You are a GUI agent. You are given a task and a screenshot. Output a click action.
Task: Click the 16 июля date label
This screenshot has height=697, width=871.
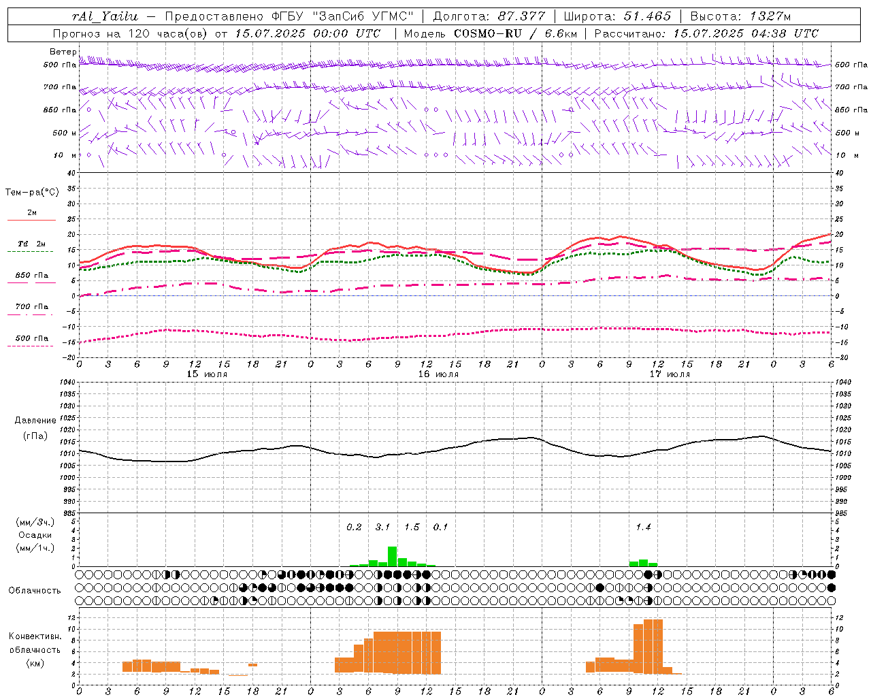pos(438,374)
